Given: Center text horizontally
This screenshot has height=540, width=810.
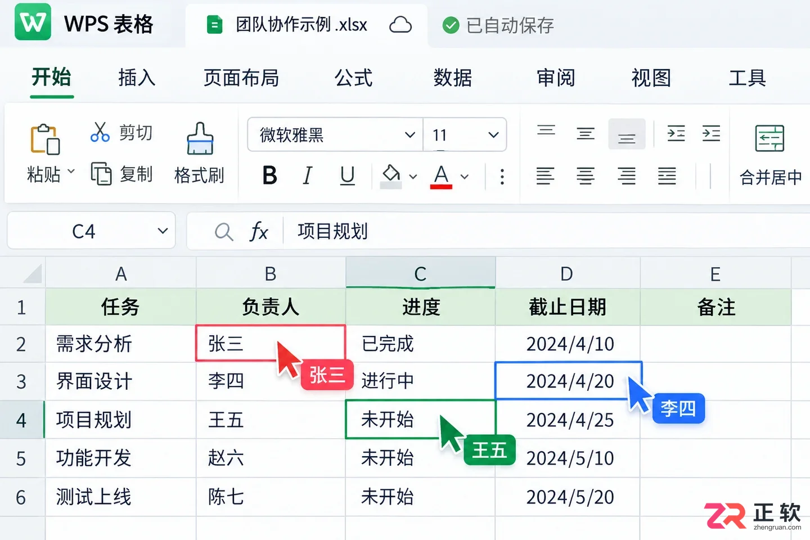Looking at the screenshot, I should (586, 177).
